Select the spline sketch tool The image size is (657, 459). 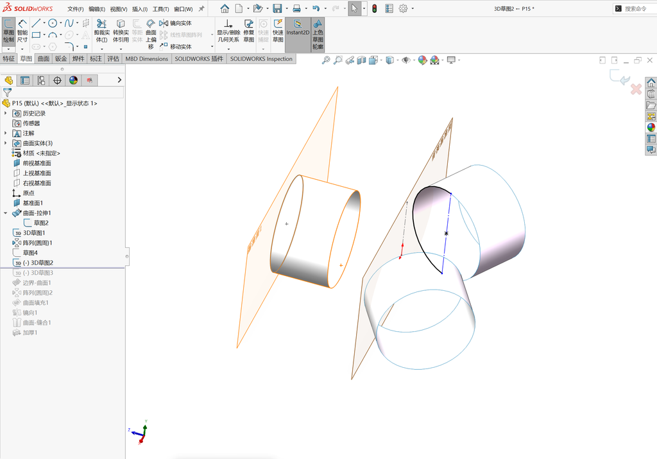pyautogui.click(x=69, y=23)
